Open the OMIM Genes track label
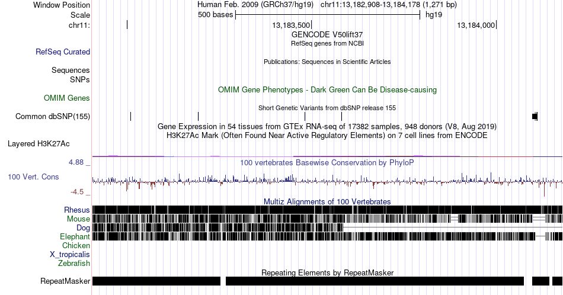The height and width of the screenshot is (295, 563). click(67, 98)
